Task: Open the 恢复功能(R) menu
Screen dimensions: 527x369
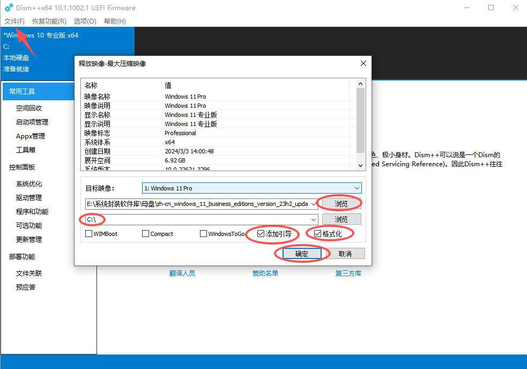Action: click(49, 21)
